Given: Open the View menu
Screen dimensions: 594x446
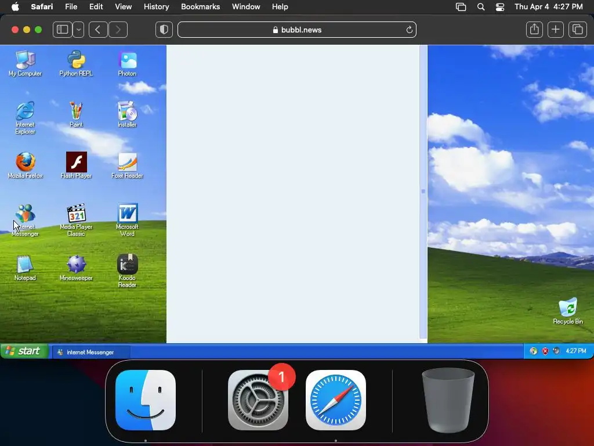Looking at the screenshot, I should pos(123,7).
